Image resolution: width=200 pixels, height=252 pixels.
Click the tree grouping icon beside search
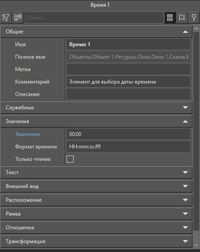point(18,17)
